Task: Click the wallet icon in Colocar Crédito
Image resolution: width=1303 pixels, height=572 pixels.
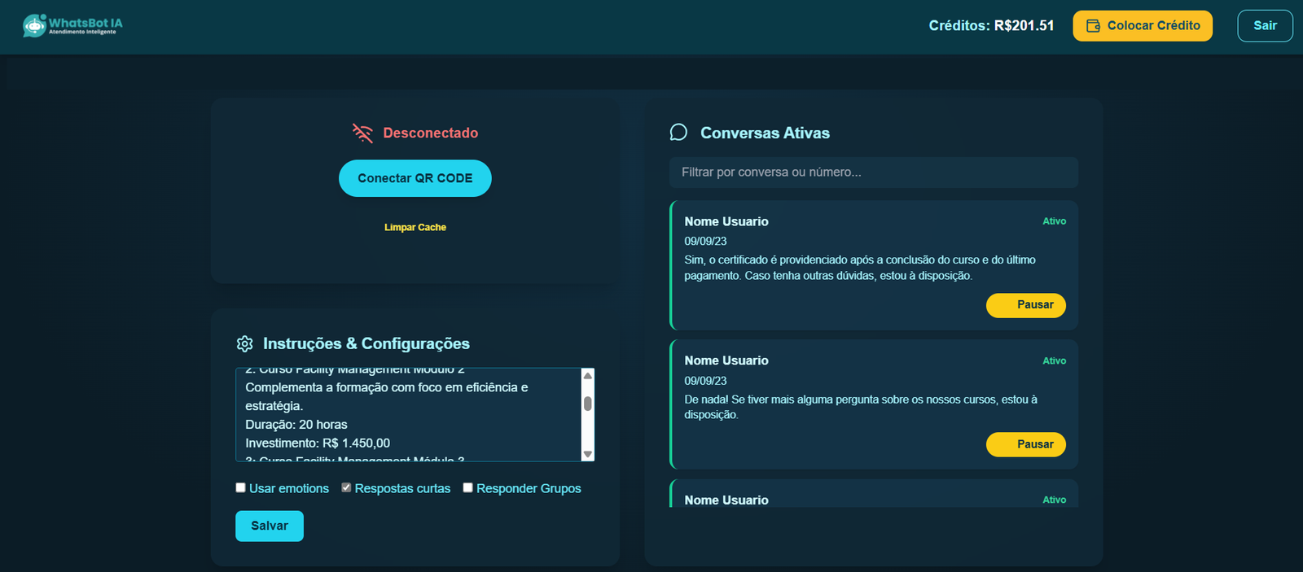Action: pos(1093,26)
